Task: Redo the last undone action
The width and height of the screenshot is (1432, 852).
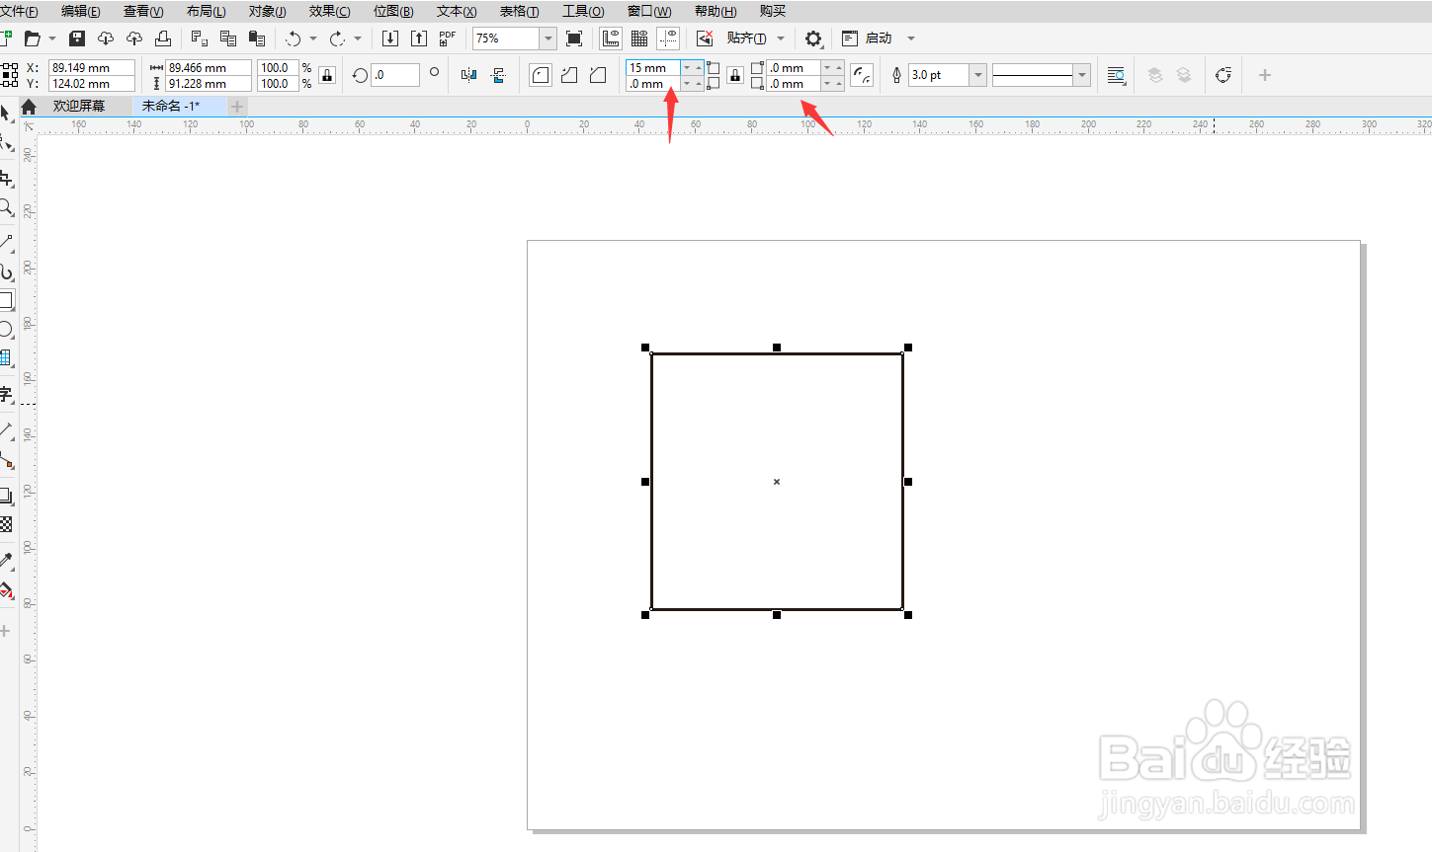Action: 337,39
